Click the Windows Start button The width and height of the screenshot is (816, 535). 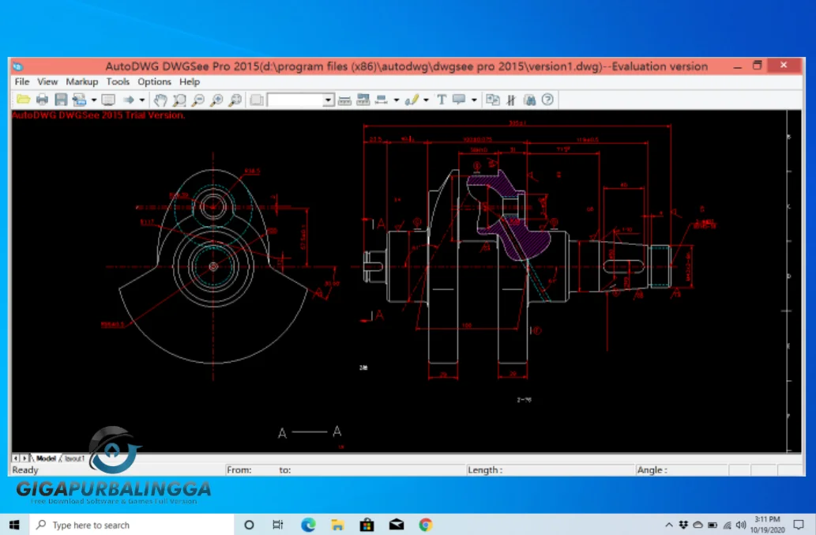pos(13,525)
